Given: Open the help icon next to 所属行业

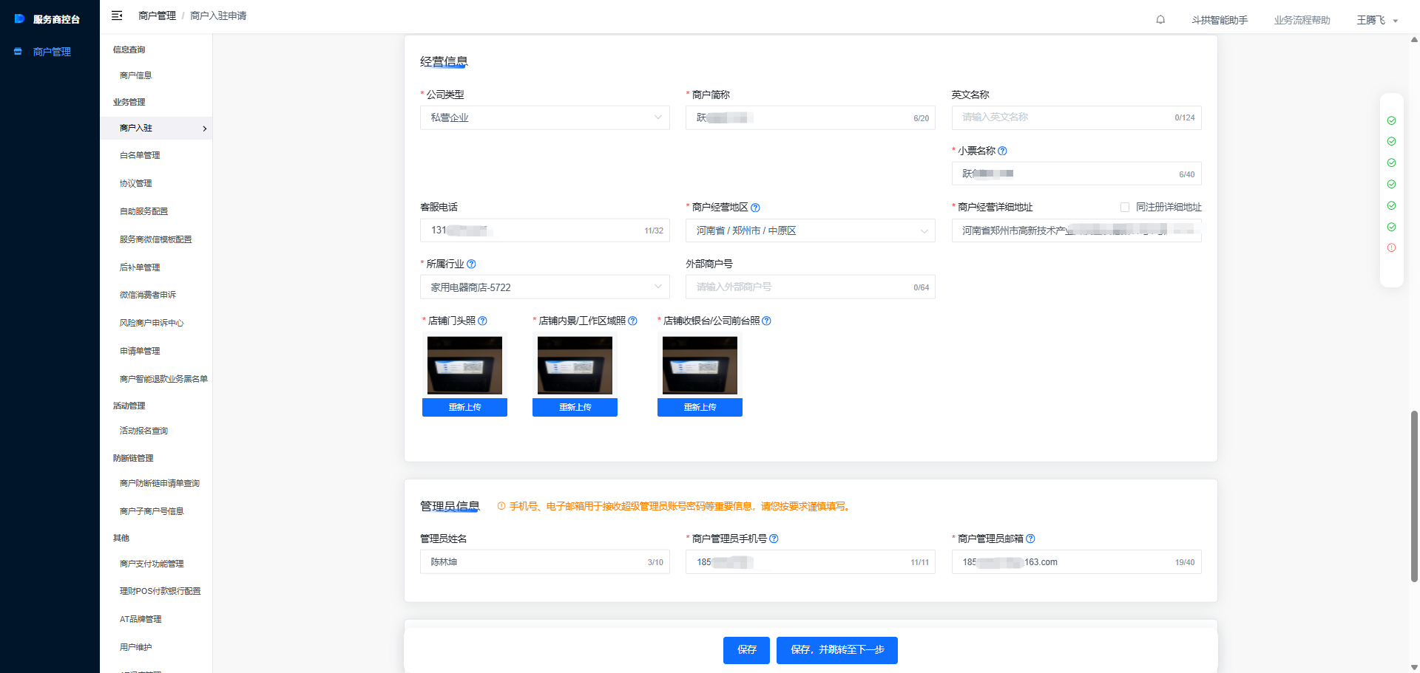Looking at the screenshot, I should click(471, 264).
